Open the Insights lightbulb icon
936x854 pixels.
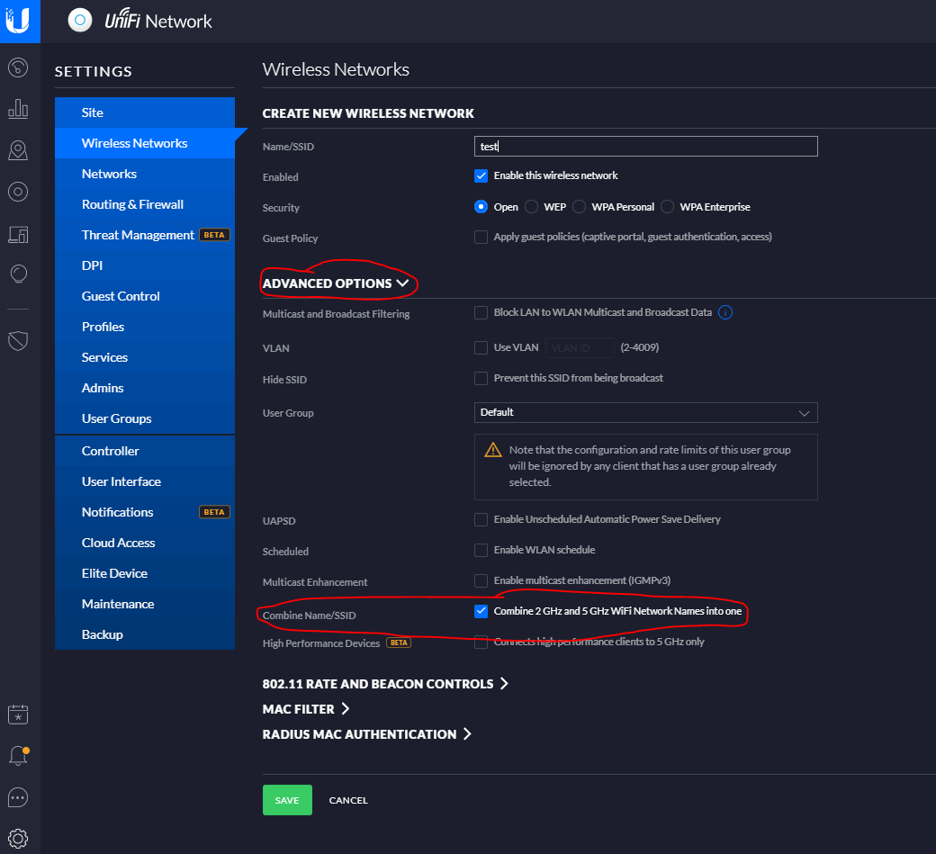tap(18, 274)
